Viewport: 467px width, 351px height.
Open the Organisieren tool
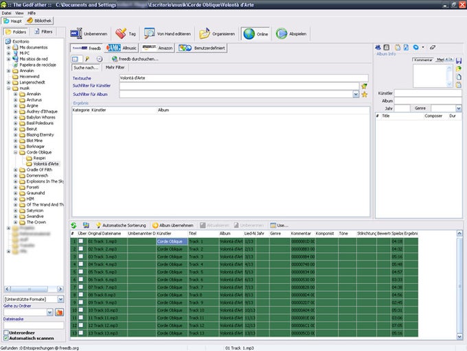click(x=217, y=34)
